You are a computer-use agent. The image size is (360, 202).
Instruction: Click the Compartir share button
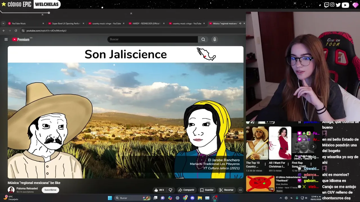tap(186, 190)
